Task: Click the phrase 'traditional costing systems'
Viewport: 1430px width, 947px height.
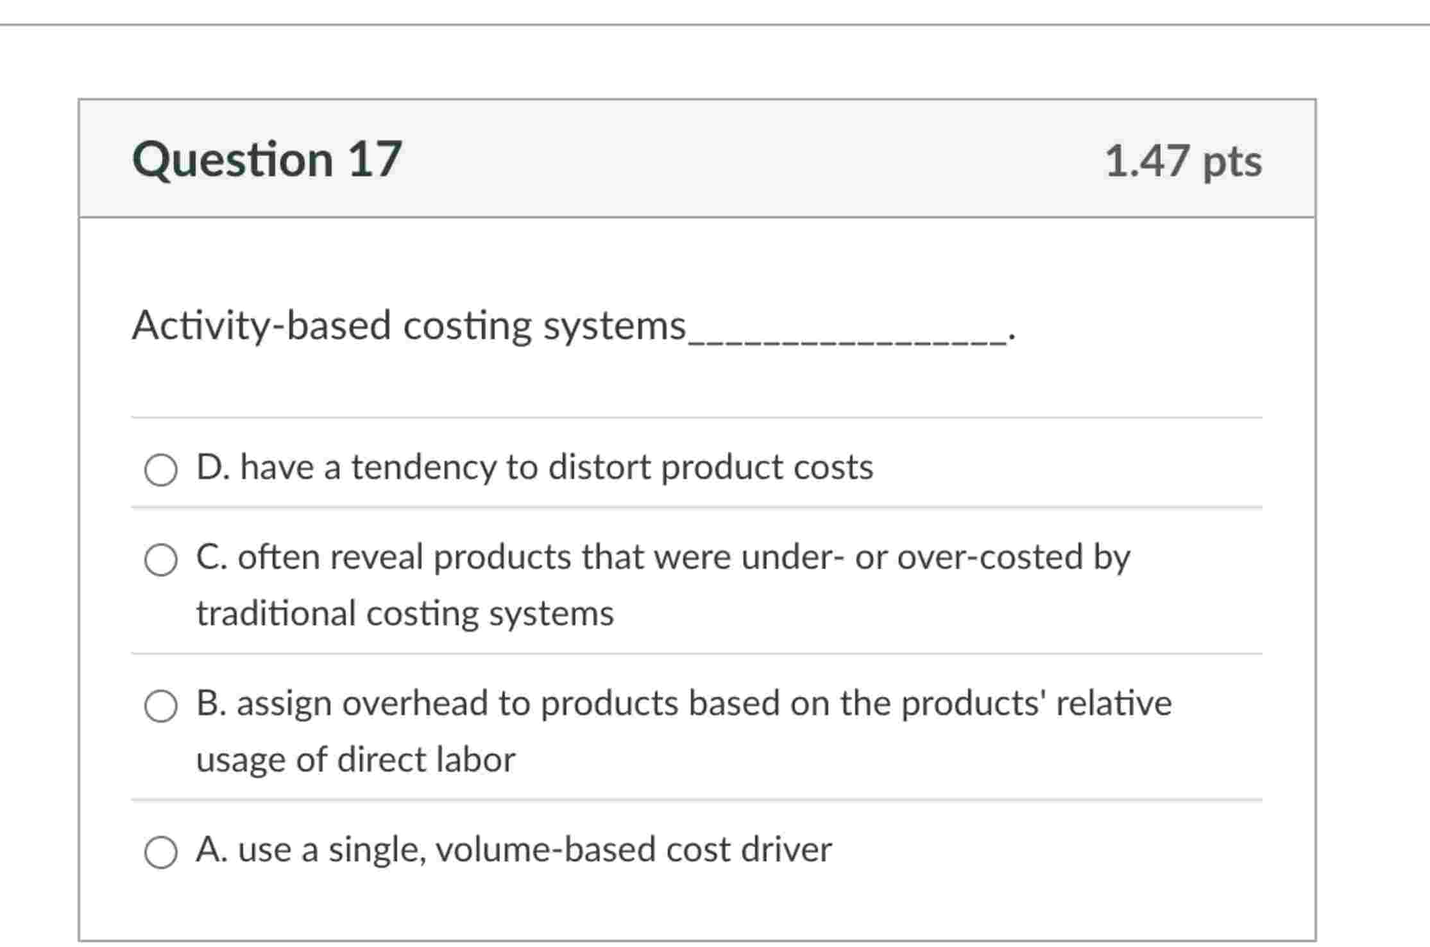Action: pos(404,614)
